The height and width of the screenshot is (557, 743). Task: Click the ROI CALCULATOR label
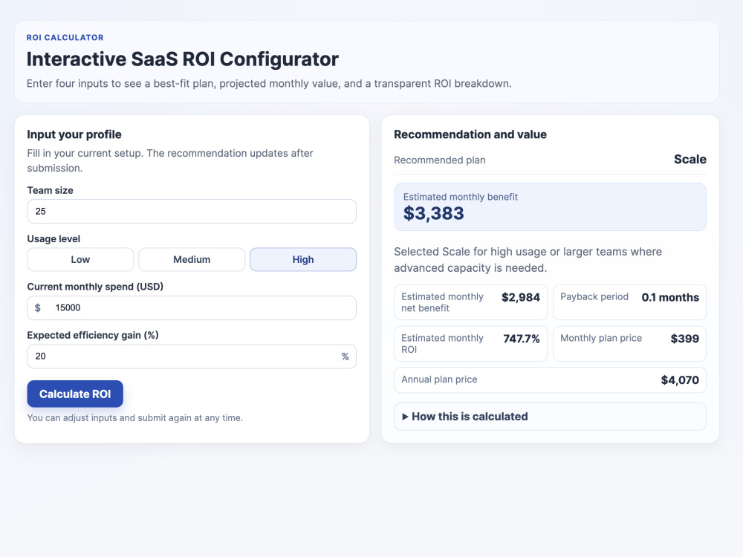pyautogui.click(x=65, y=37)
